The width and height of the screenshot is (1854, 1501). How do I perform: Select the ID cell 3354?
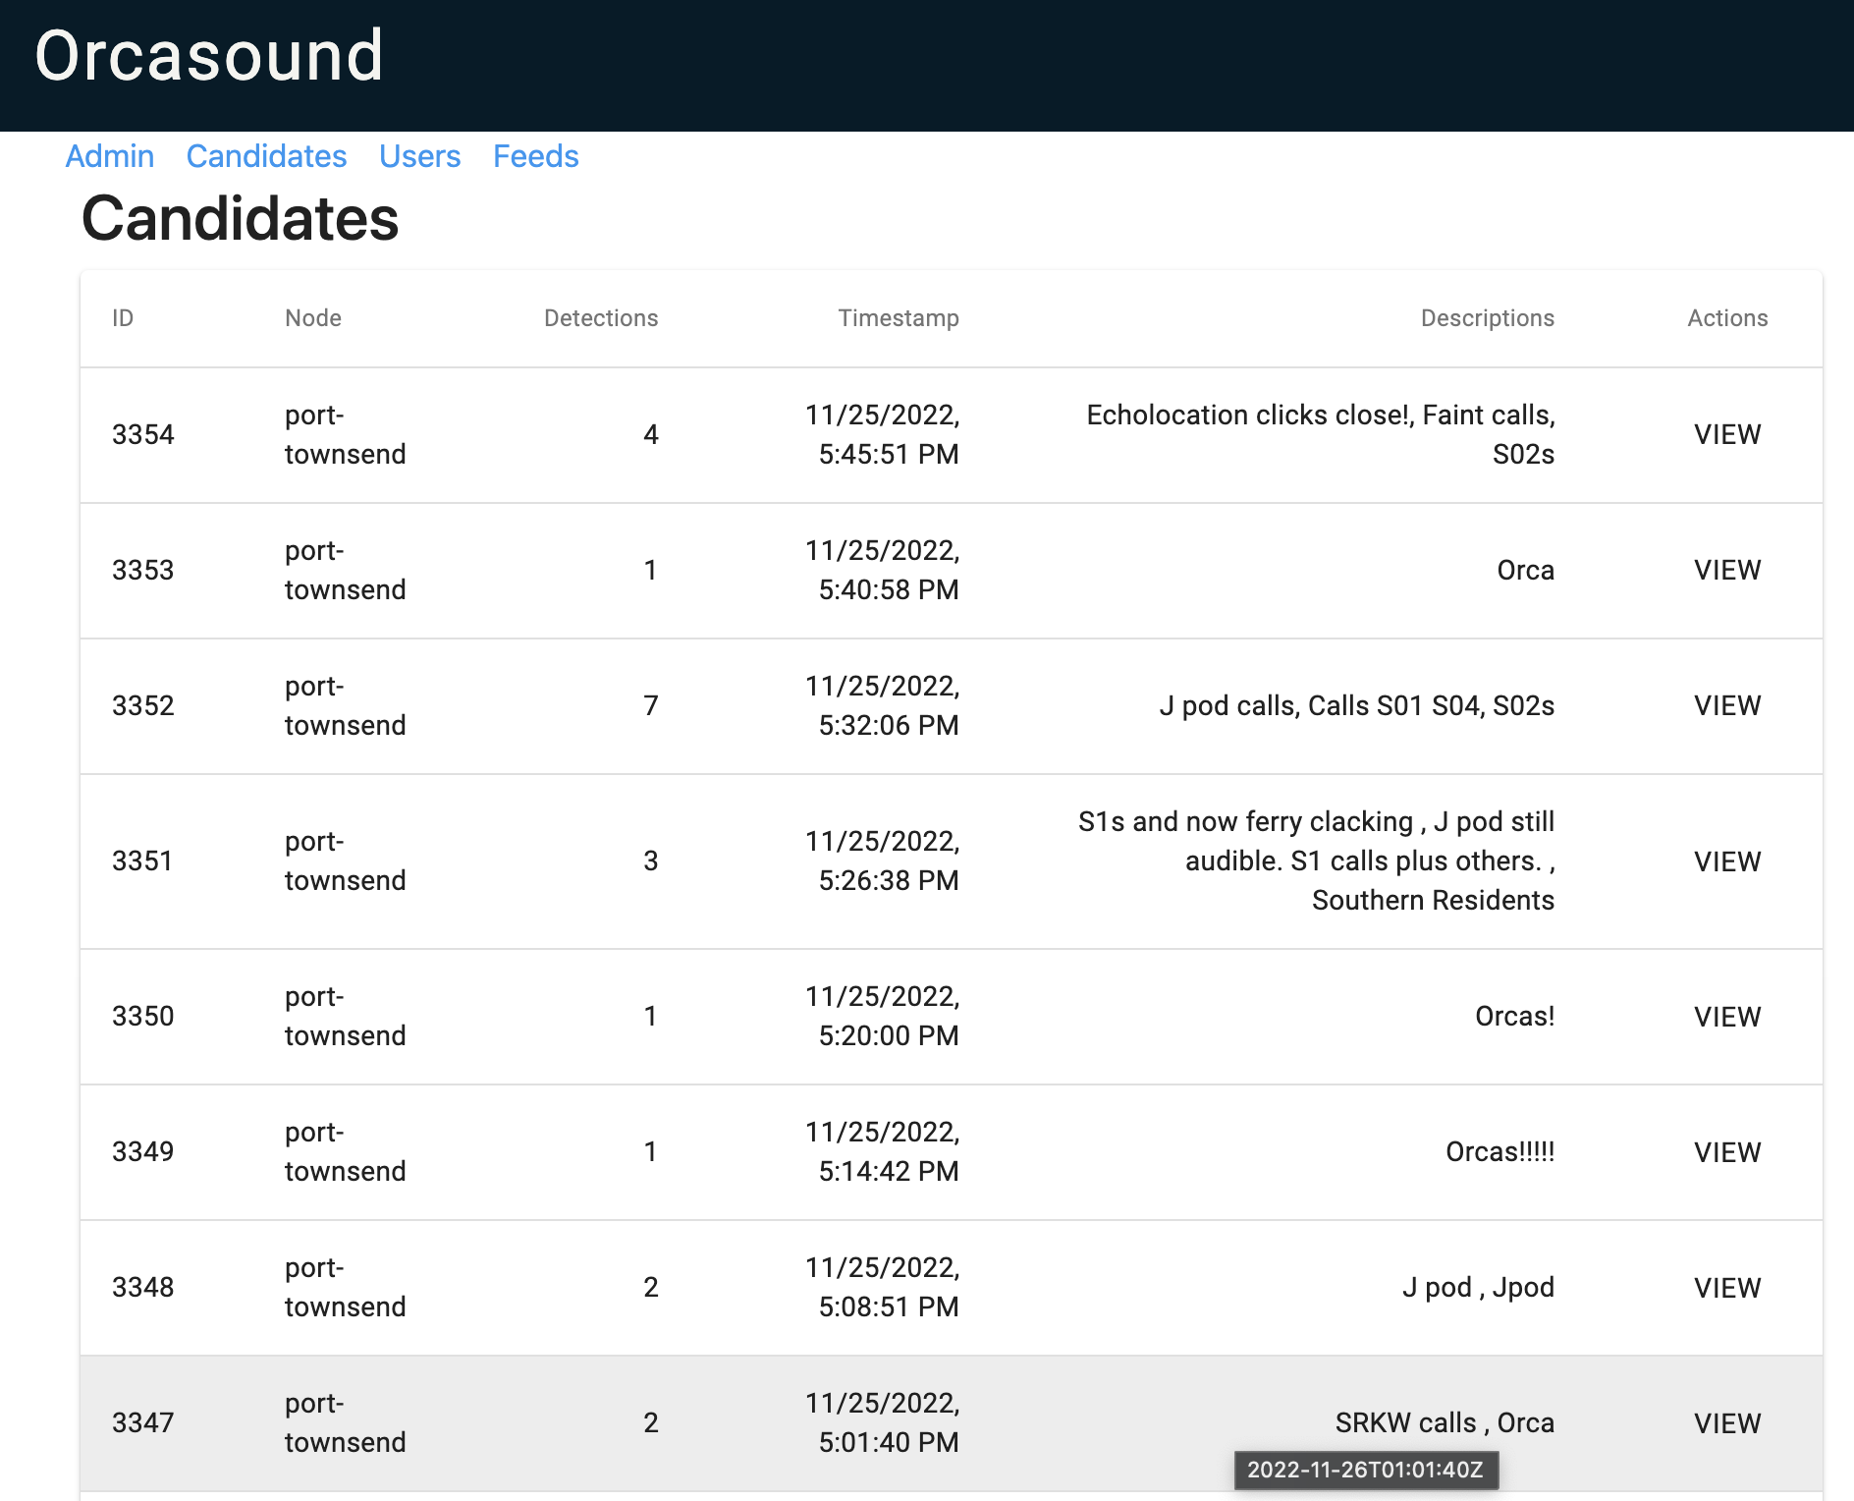[x=142, y=434]
